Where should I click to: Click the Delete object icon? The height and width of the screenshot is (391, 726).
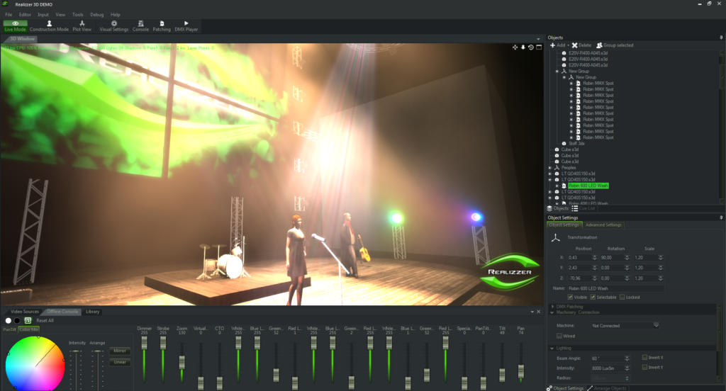581,45
